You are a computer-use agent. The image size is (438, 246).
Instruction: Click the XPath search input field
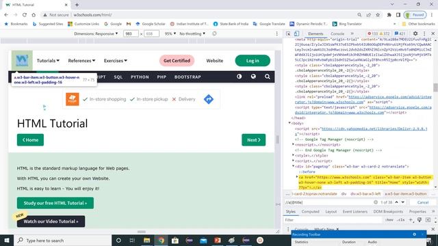[x=328, y=202]
